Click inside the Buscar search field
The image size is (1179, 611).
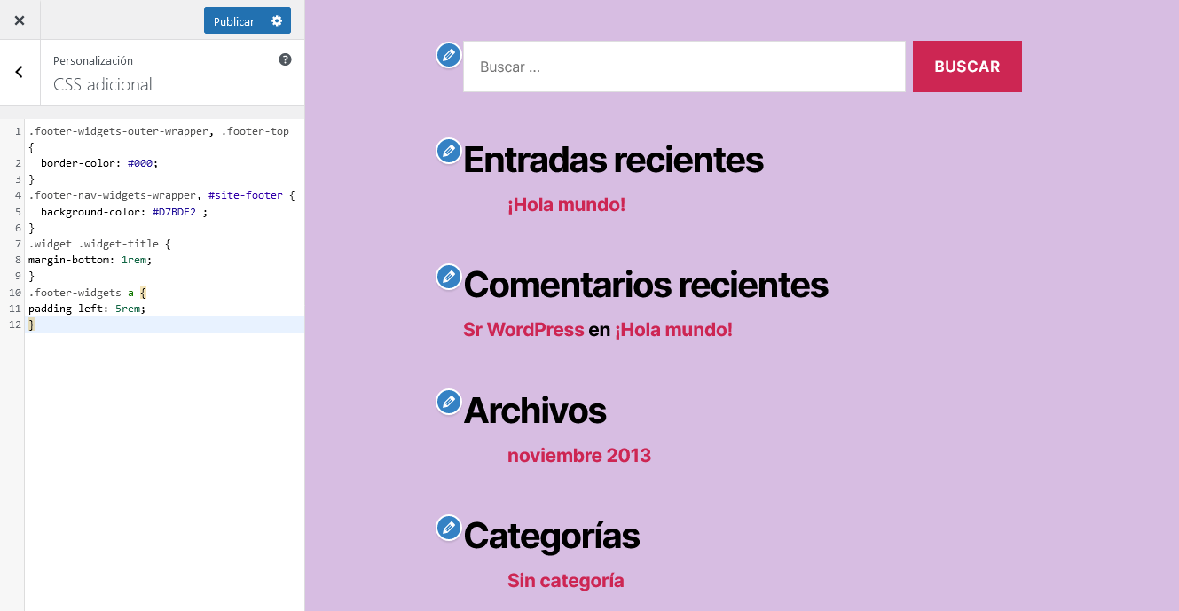click(683, 67)
